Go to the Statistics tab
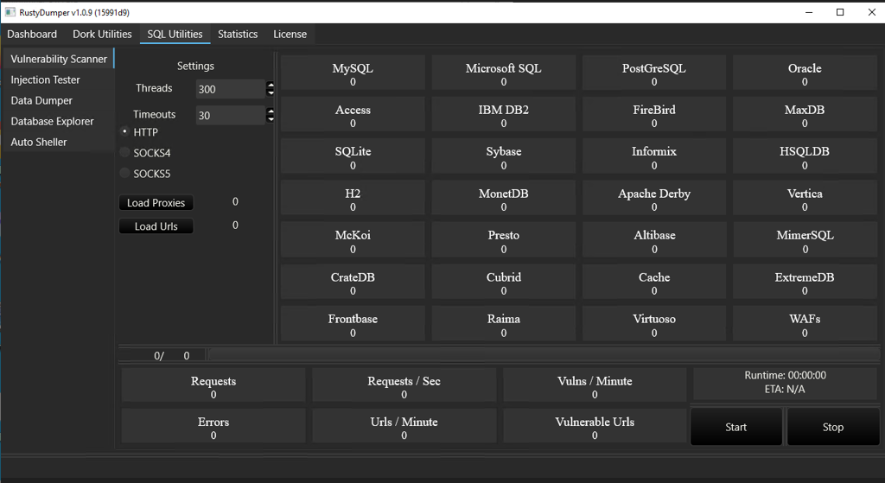Screen dimensions: 885x483 (238, 35)
